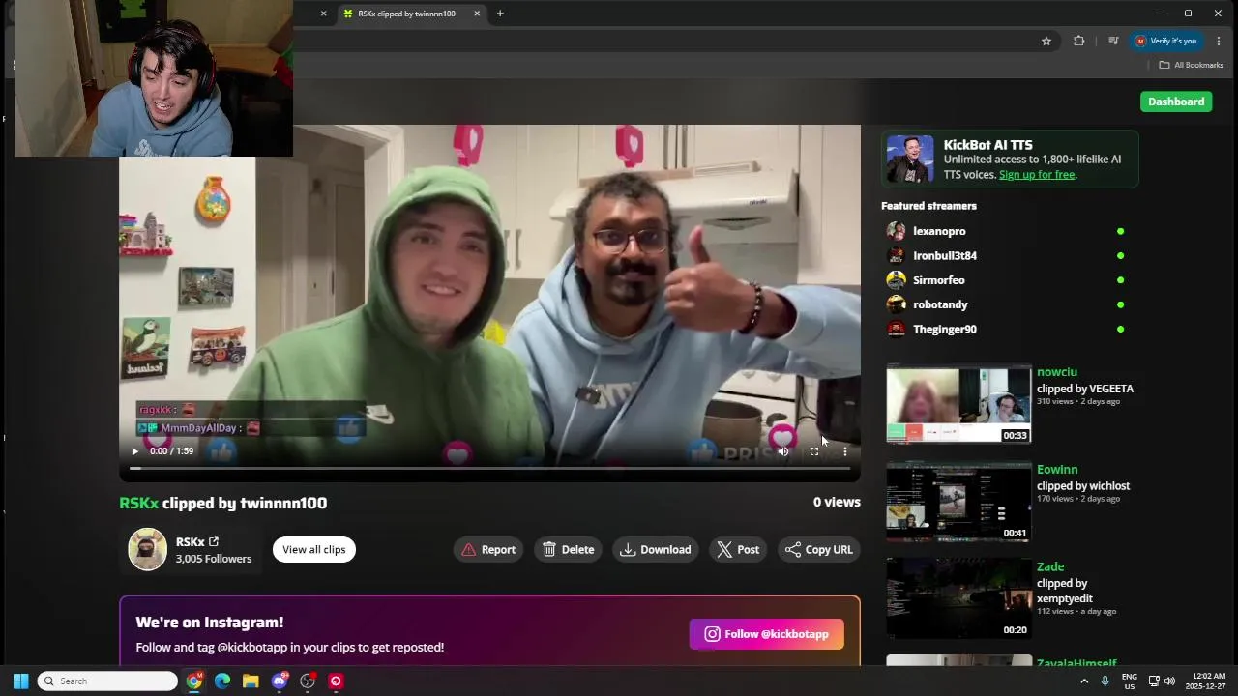Screen dimensions: 1238x696
Task: Open OBS Studio from the taskbar
Action: [308, 681]
